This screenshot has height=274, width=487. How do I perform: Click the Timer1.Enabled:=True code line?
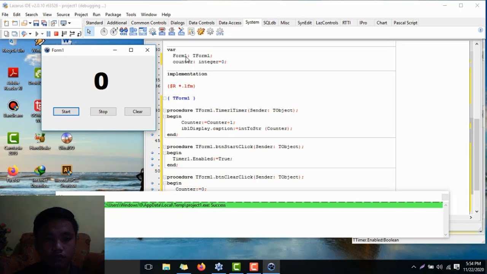point(202,159)
